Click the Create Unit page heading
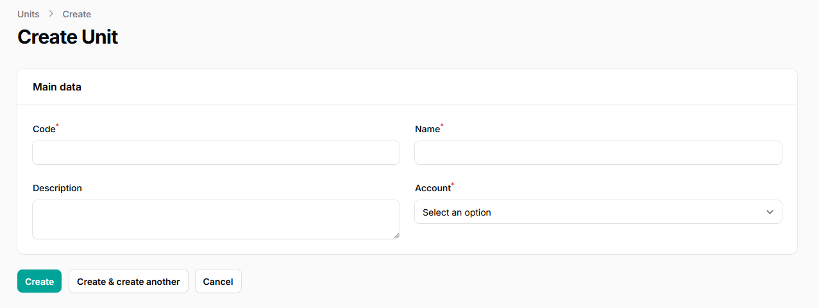 [x=67, y=37]
